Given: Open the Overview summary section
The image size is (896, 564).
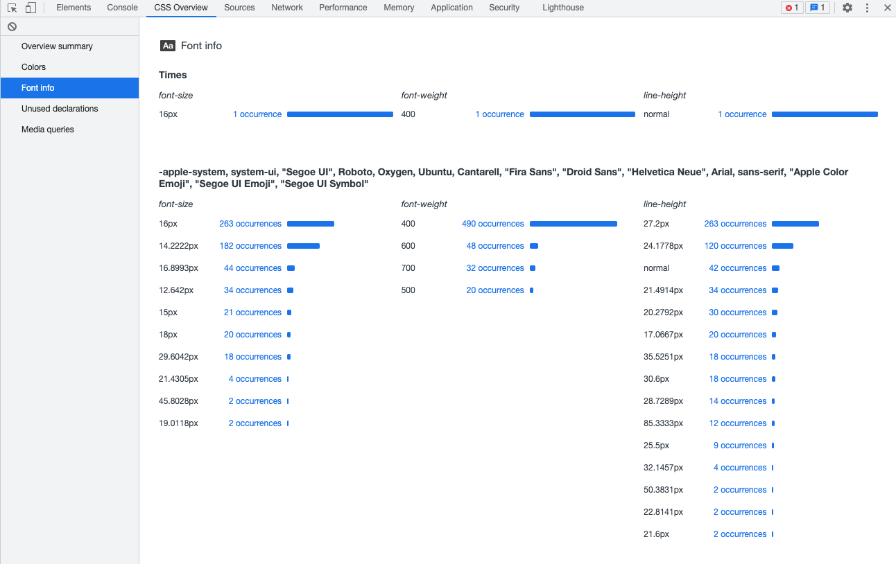Looking at the screenshot, I should pos(58,46).
